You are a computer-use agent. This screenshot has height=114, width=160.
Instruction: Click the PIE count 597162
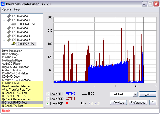(x=71, y=94)
